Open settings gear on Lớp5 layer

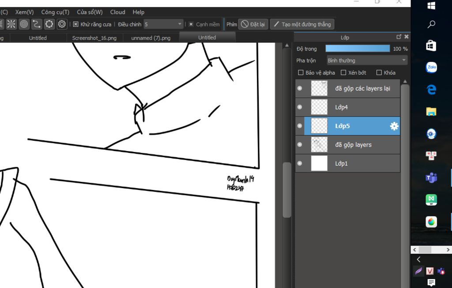[394, 126]
